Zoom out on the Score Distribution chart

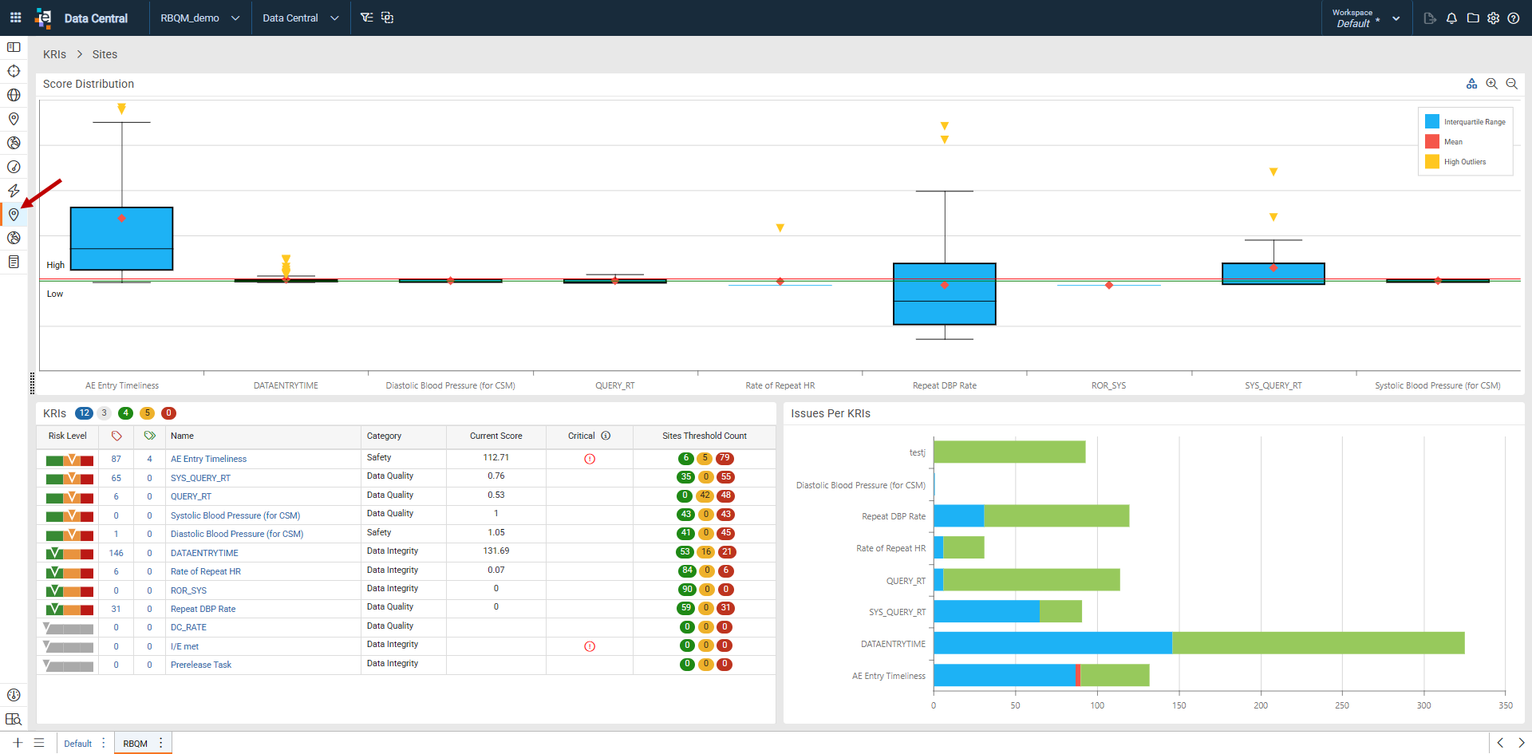click(1511, 84)
